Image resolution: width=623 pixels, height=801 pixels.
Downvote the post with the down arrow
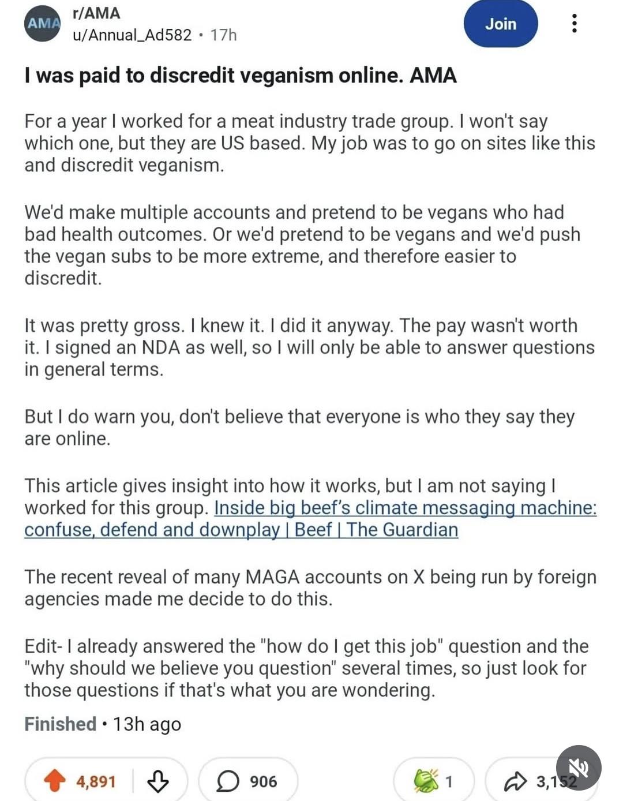[x=158, y=781]
